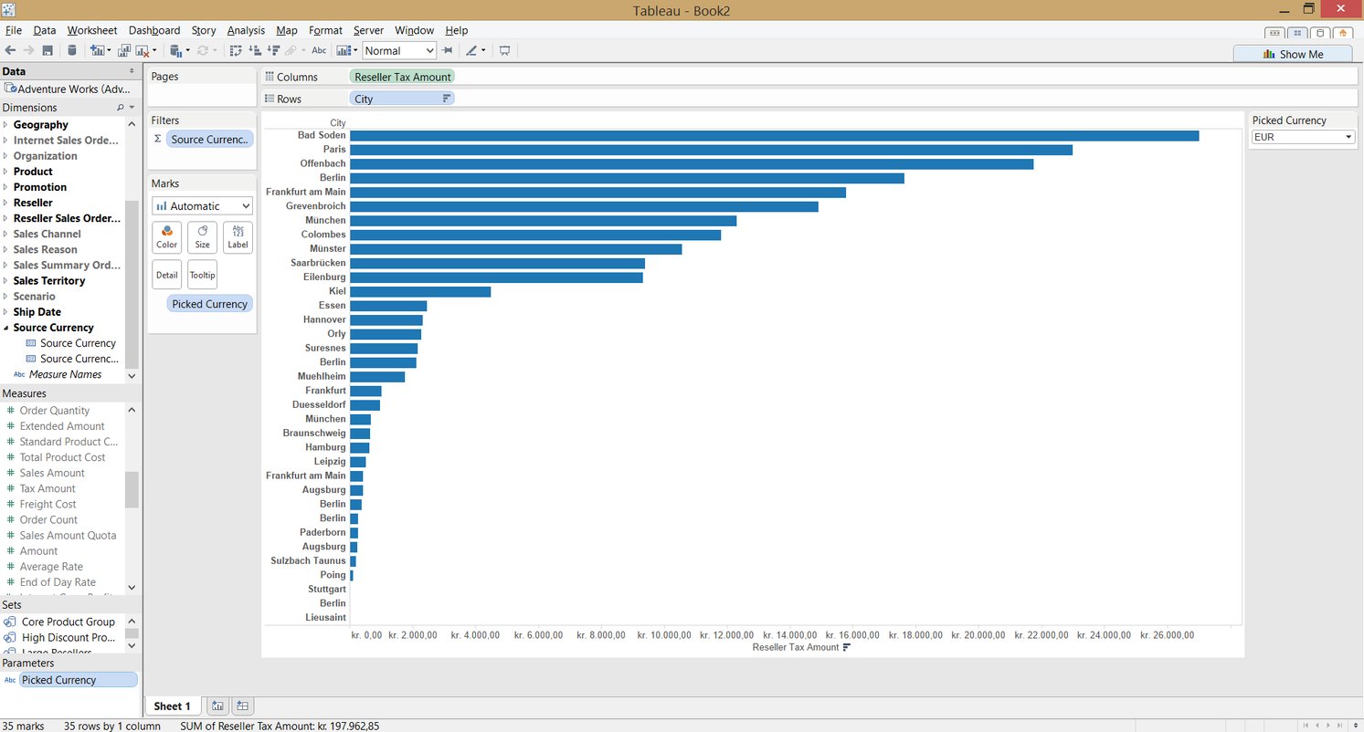1364x732 pixels.
Task: Click the Sort Ascending toolbar icon
Action: (x=253, y=50)
